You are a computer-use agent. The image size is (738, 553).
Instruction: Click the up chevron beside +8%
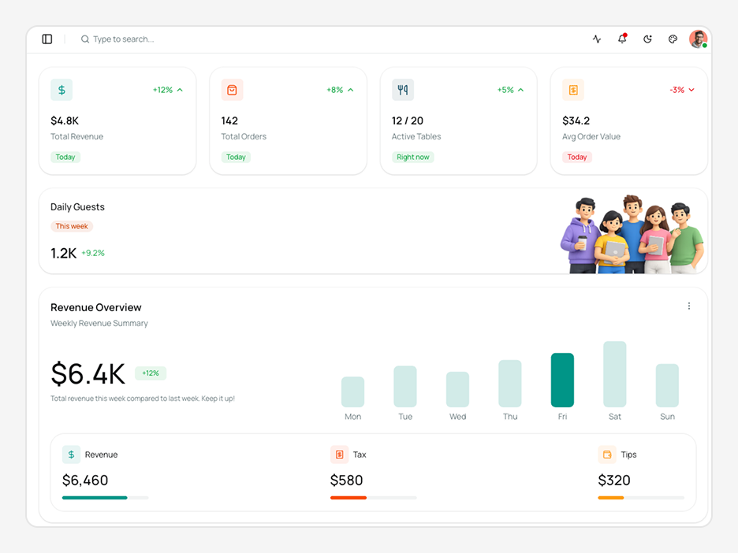click(x=351, y=90)
